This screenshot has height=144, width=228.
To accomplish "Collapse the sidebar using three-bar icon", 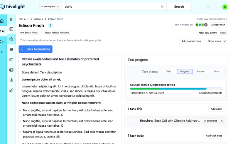I will click(11, 19).
